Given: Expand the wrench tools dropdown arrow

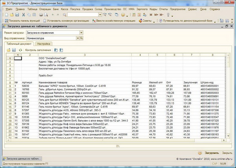Looking at the screenshot, I should tap(172, 16).
